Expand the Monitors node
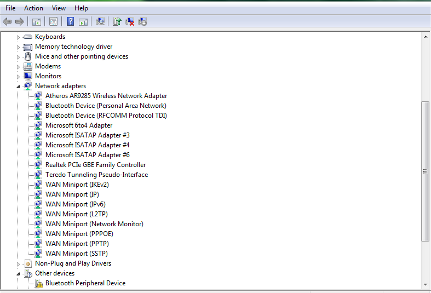The image size is (431, 293). [x=18, y=77]
